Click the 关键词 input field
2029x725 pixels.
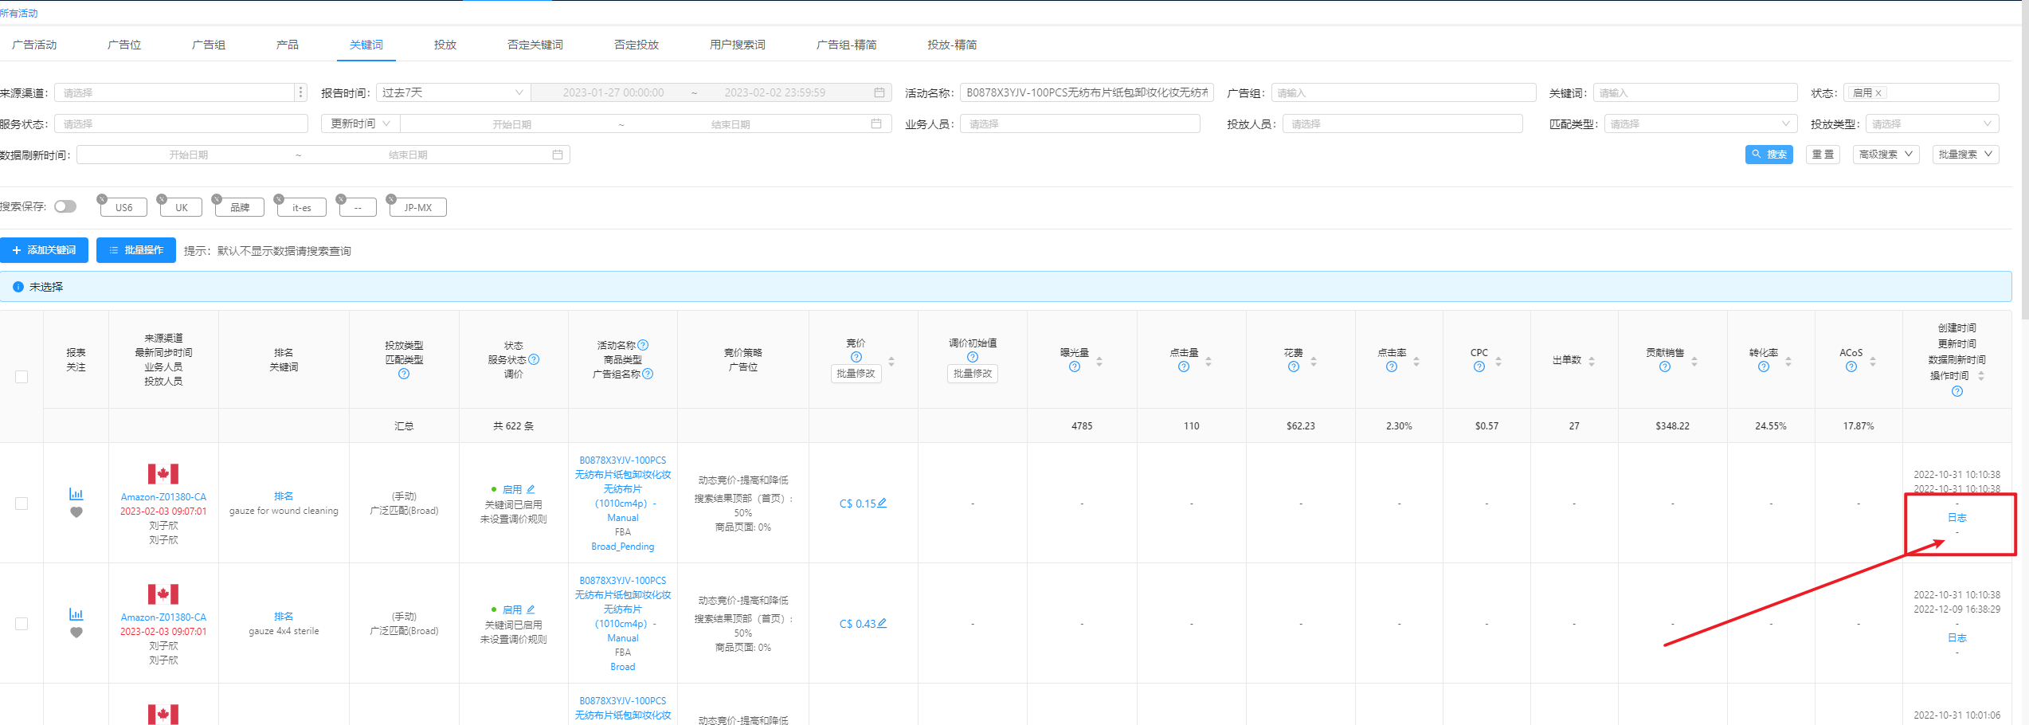coord(1694,92)
